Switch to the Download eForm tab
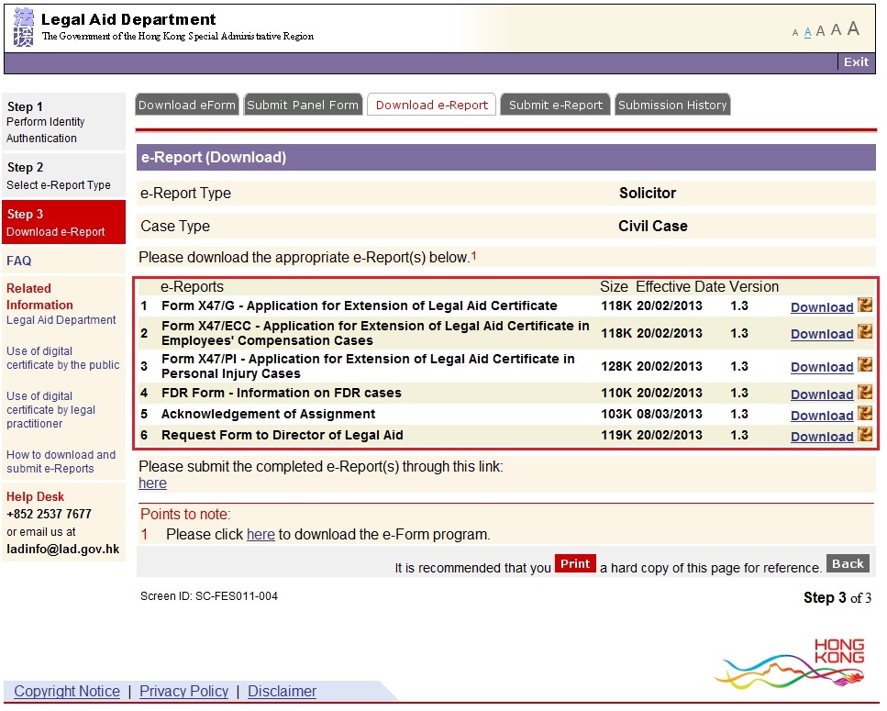Image resolution: width=887 pixels, height=711 pixels. [x=187, y=105]
